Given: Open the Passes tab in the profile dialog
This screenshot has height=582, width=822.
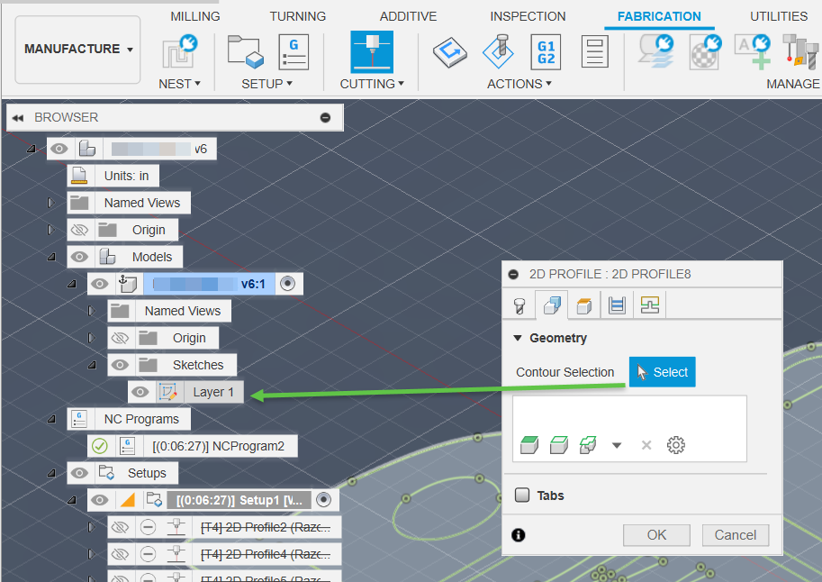Looking at the screenshot, I should pyautogui.click(x=616, y=305).
